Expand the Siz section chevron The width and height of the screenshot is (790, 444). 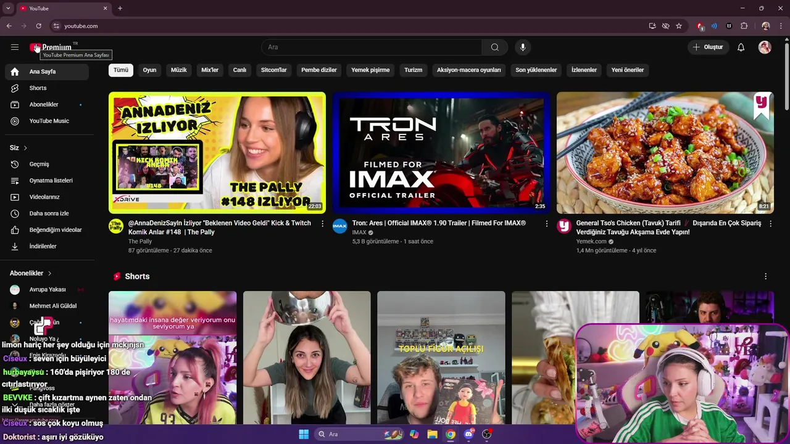pos(25,148)
